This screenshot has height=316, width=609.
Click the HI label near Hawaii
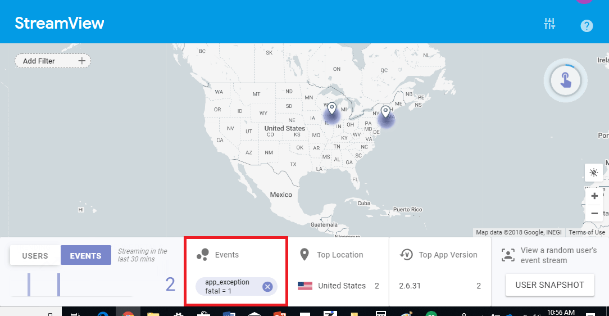point(81,210)
